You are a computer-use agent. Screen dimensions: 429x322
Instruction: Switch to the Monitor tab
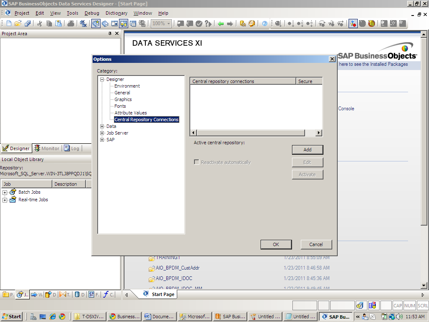tap(47, 148)
